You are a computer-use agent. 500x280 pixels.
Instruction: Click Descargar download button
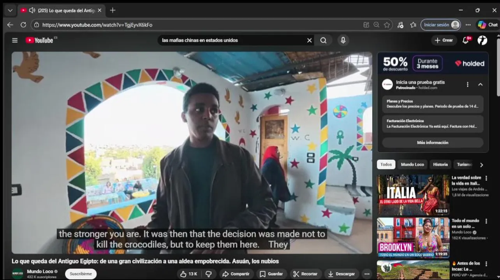click(x=341, y=274)
